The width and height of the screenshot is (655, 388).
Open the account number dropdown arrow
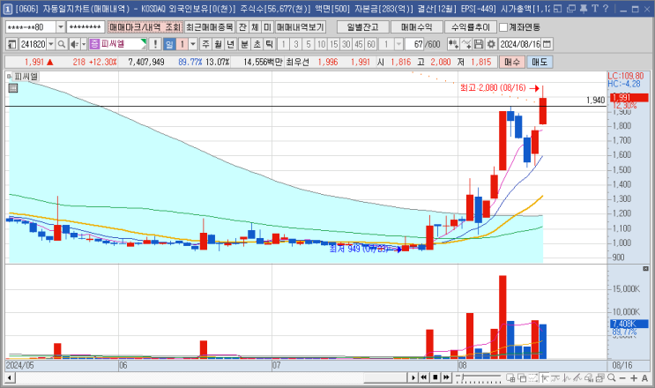(60, 27)
